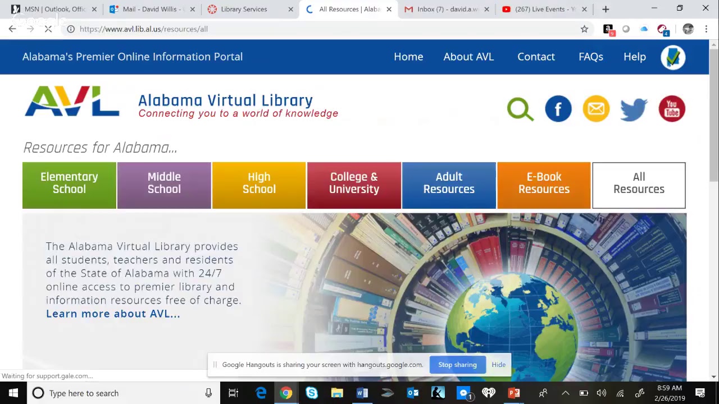Close the Library Services tab
This screenshot has width=719, height=404.
coord(290,9)
